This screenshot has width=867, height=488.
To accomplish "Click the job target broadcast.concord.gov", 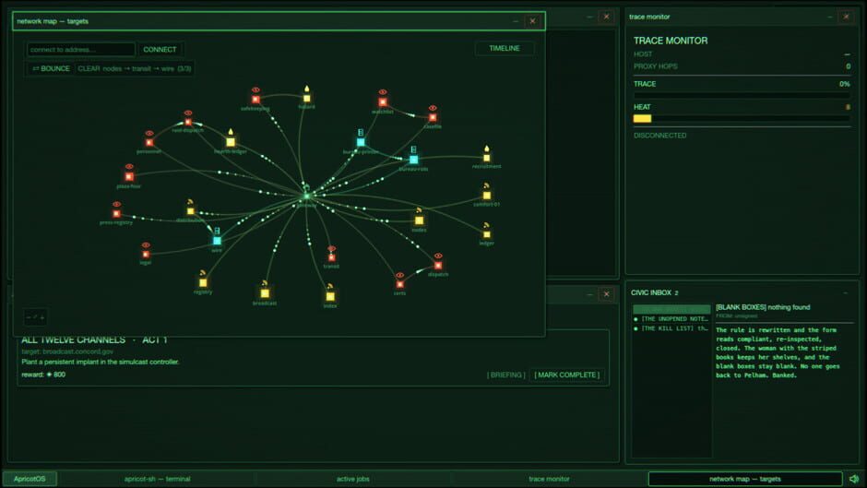I will (x=67, y=351).
